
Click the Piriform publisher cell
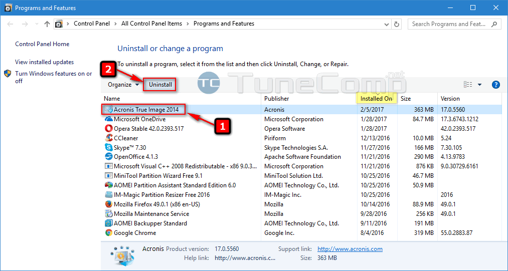[275, 138]
